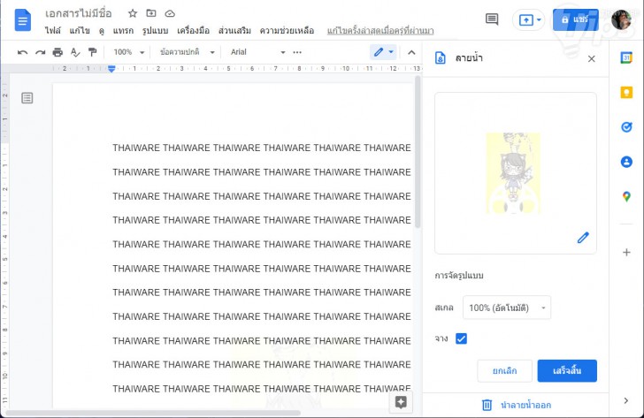Click the pencil edit watermark image icon
Image resolution: width=644 pixels, height=418 pixels.
point(583,238)
